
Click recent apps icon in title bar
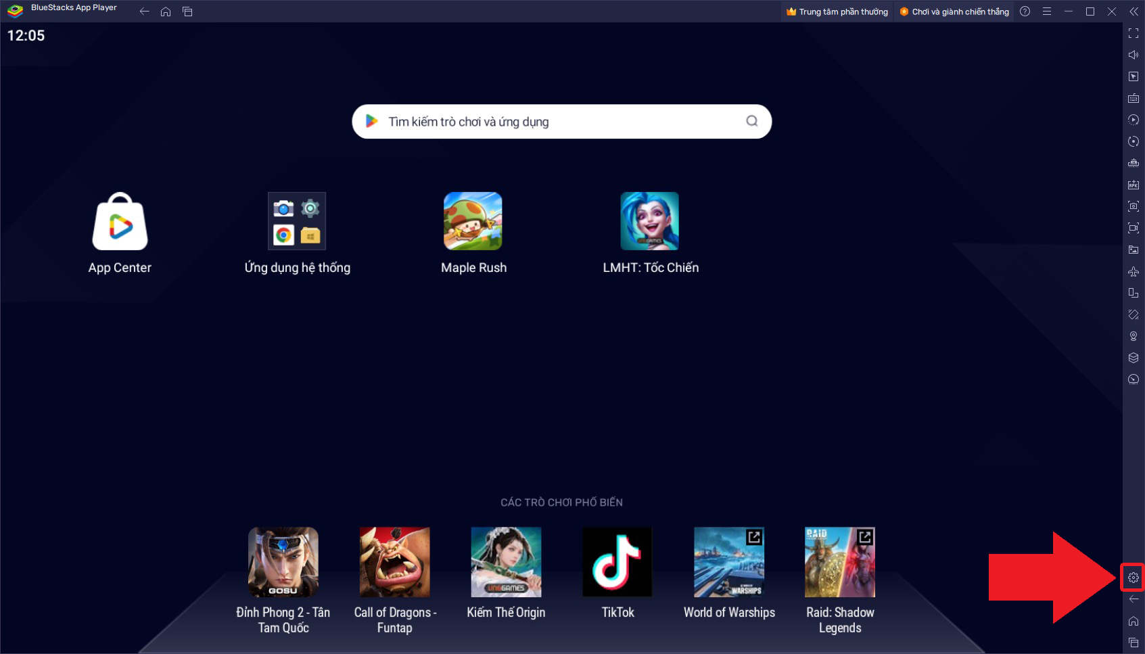[x=187, y=11]
